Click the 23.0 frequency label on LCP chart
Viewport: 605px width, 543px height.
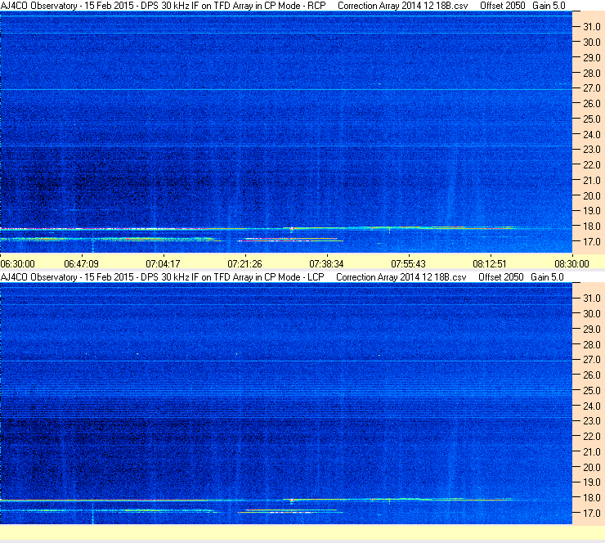click(592, 421)
